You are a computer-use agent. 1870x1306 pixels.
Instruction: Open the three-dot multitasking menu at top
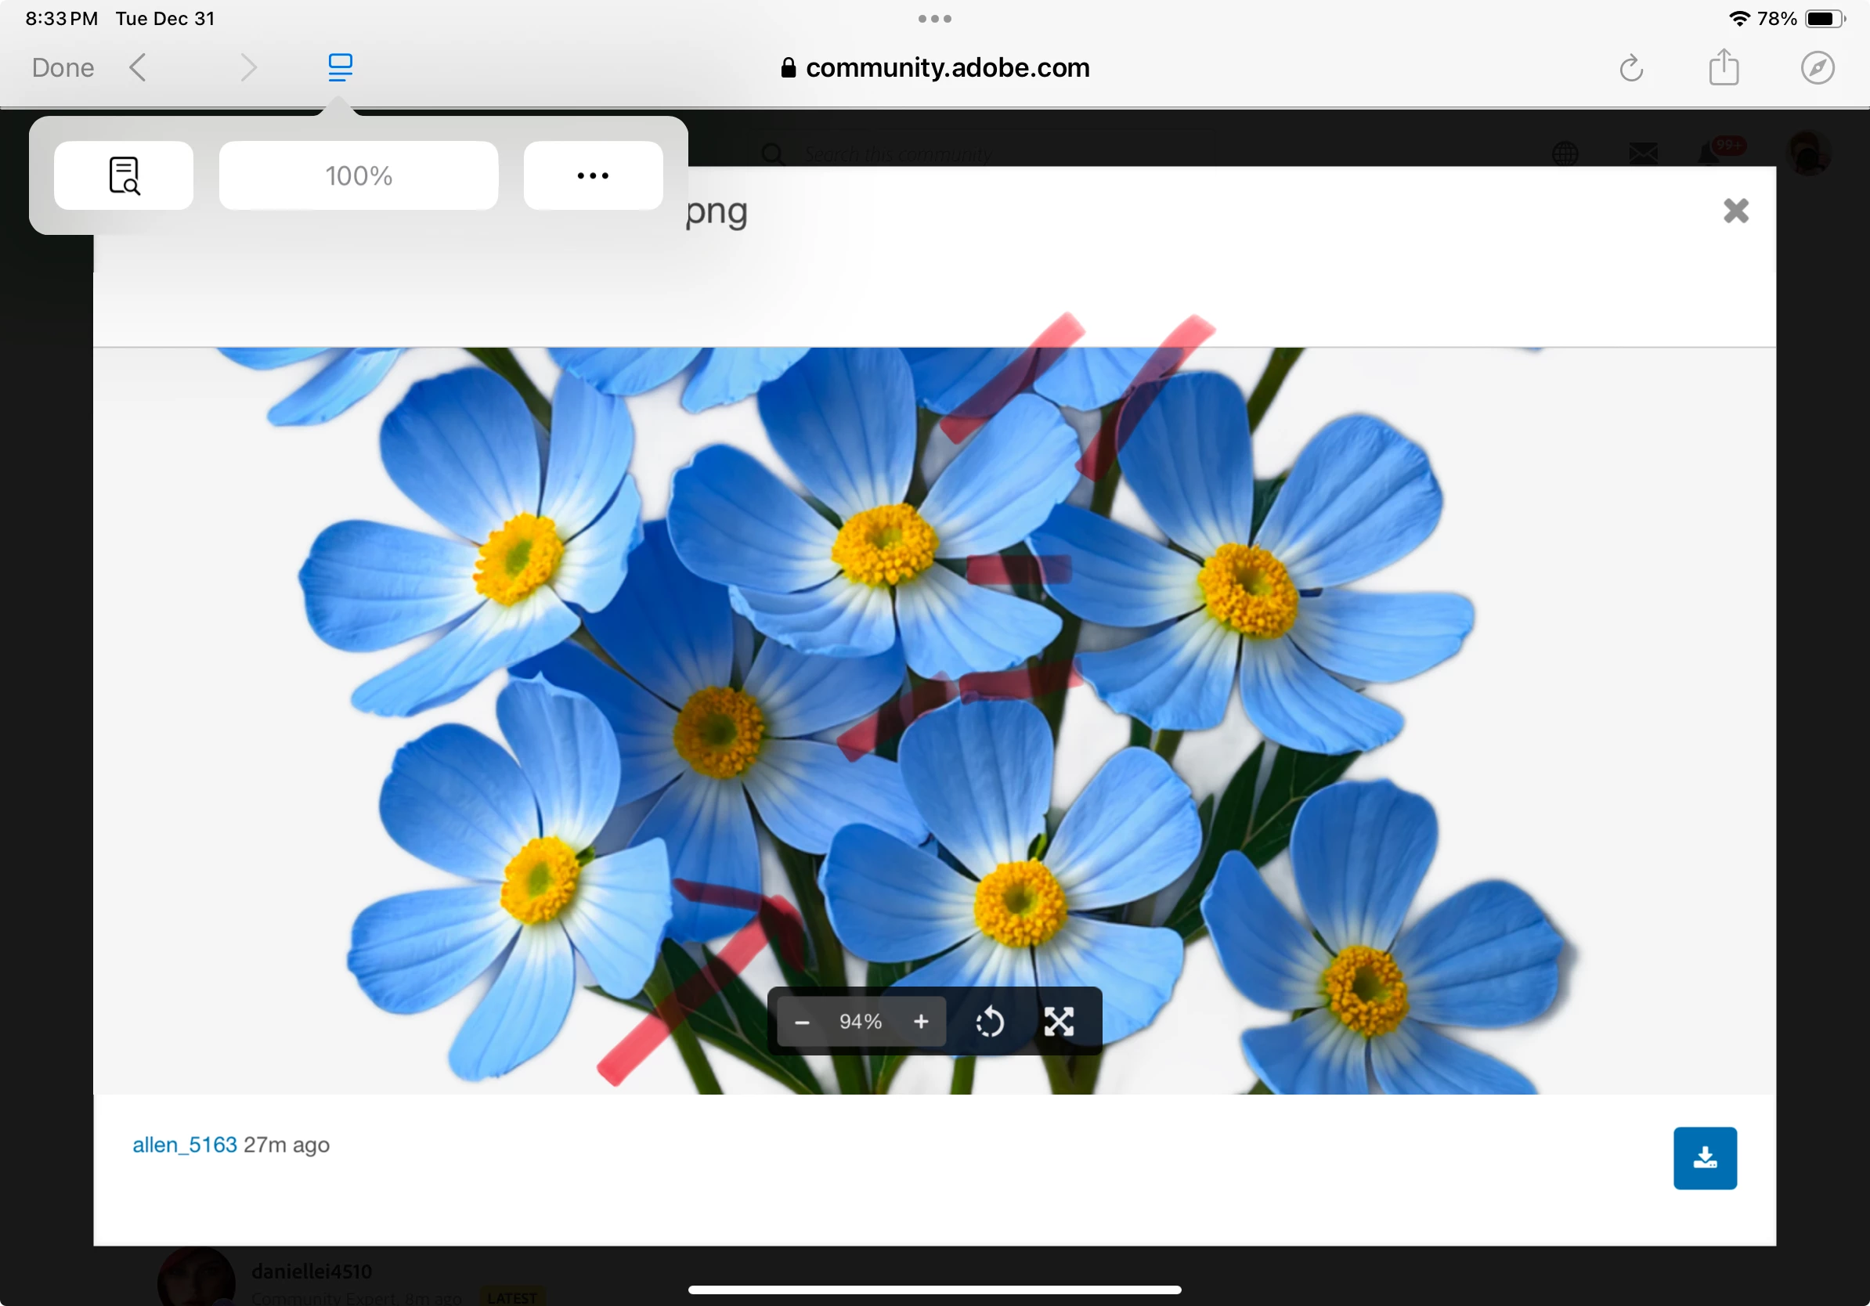click(x=934, y=19)
